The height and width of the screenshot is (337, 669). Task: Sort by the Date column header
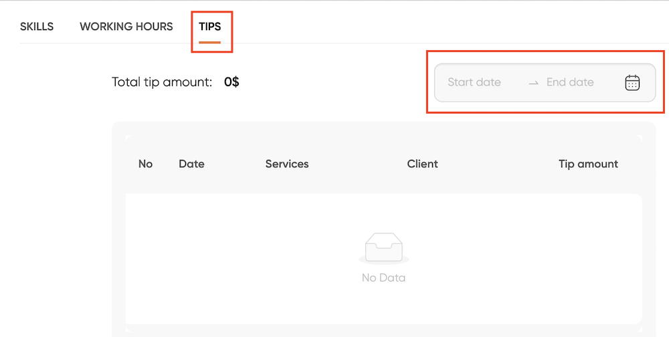[x=191, y=164]
